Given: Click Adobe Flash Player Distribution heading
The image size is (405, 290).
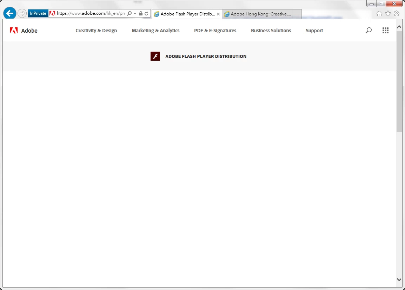Looking at the screenshot, I should (x=206, y=56).
